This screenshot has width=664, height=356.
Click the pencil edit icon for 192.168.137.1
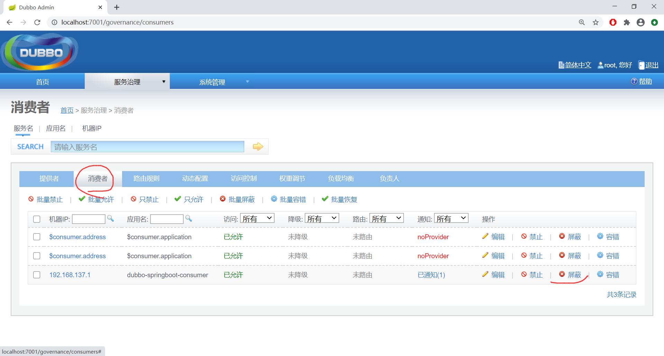click(x=485, y=274)
